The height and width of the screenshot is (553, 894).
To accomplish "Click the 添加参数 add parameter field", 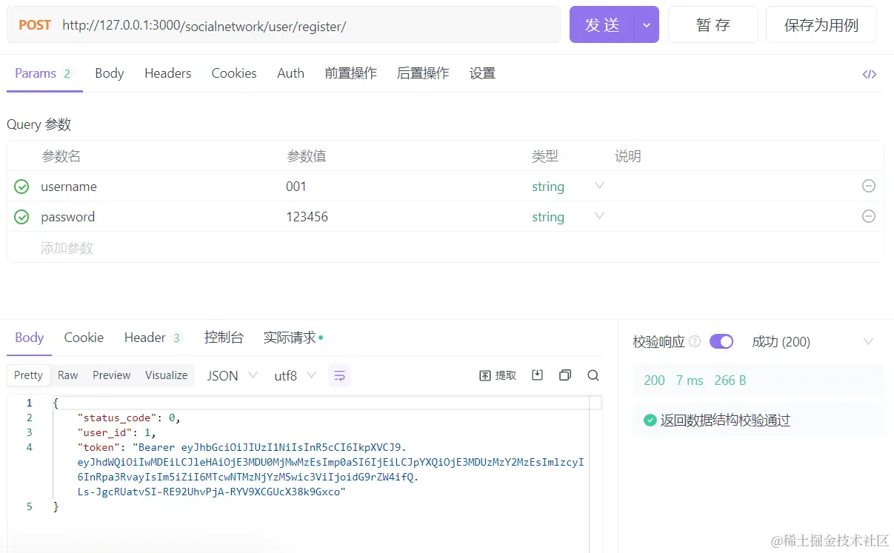I will pyautogui.click(x=67, y=248).
